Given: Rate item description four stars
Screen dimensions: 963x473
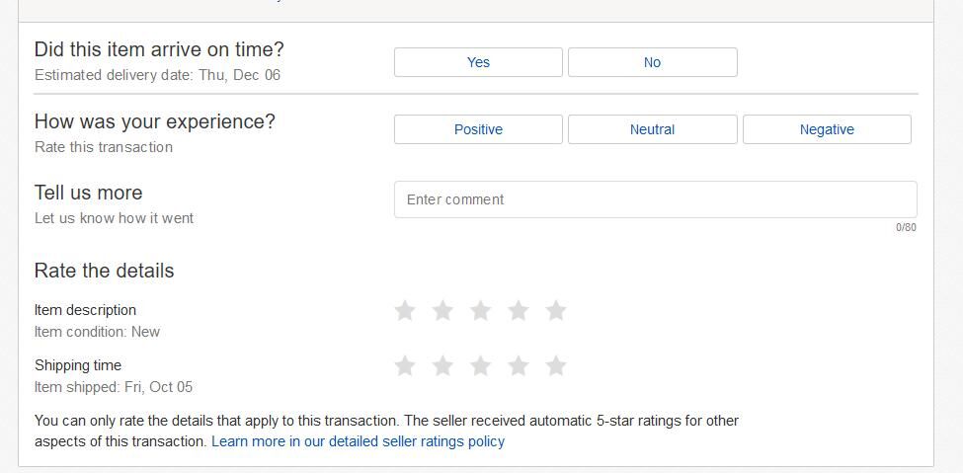Looking at the screenshot, I should click(519, 311).
